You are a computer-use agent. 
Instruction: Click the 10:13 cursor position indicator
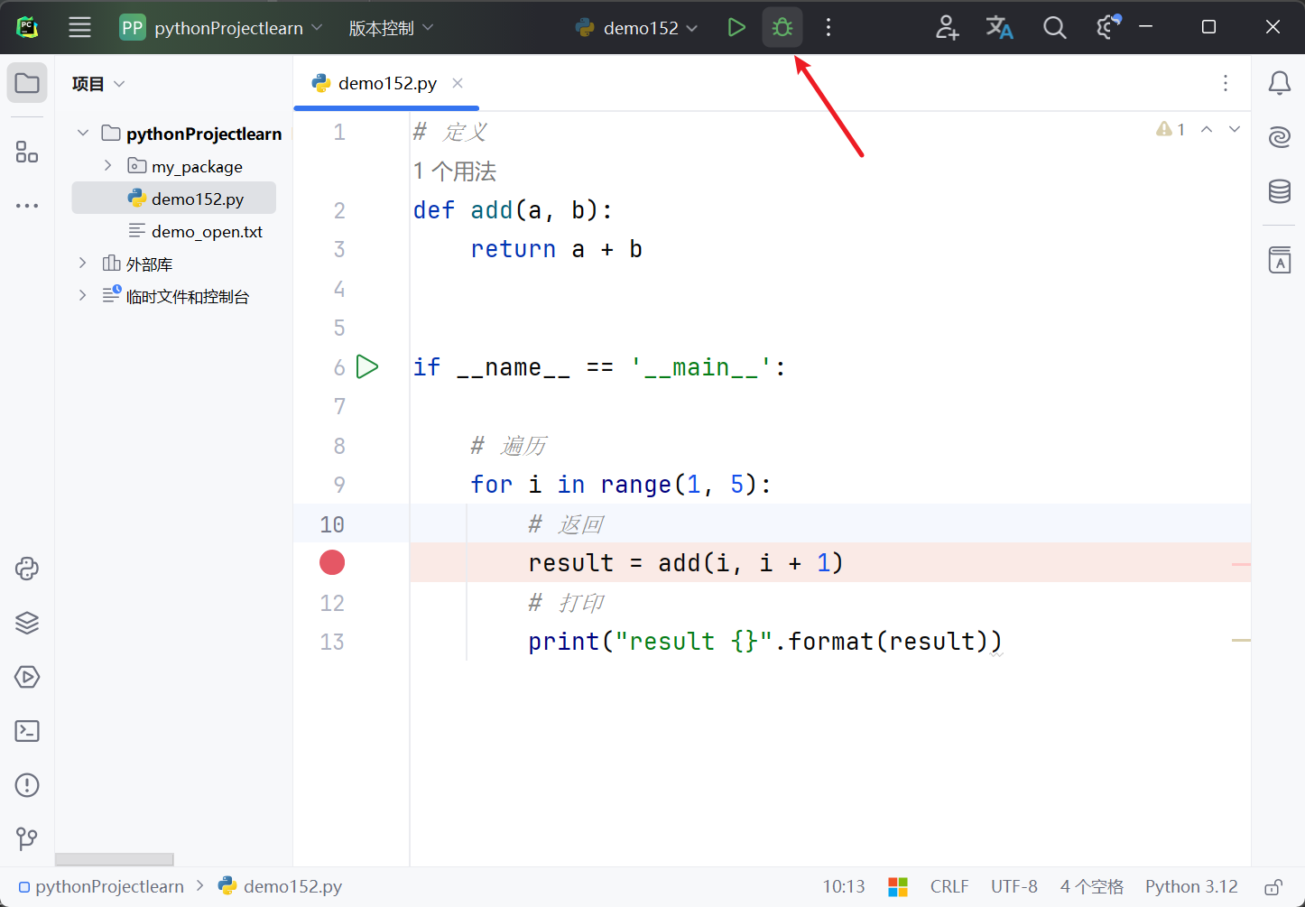pyautogui.click(x=844, y=887)
